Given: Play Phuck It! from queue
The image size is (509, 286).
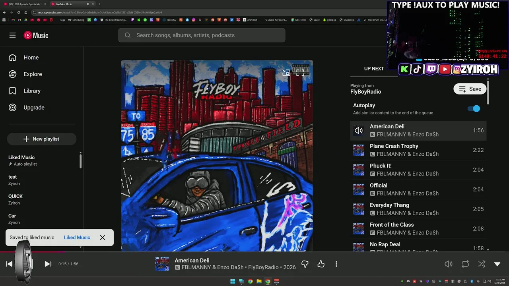Looking at the screenshot, I should [418, 170].
